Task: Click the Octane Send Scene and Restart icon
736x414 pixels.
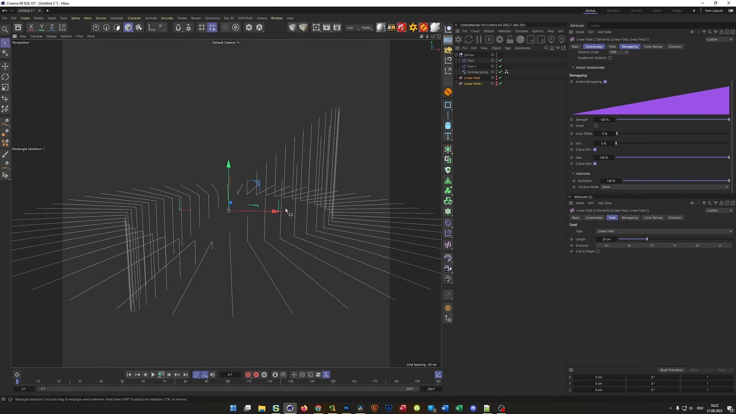Action: pyautogui.click(x=458, y=39)
